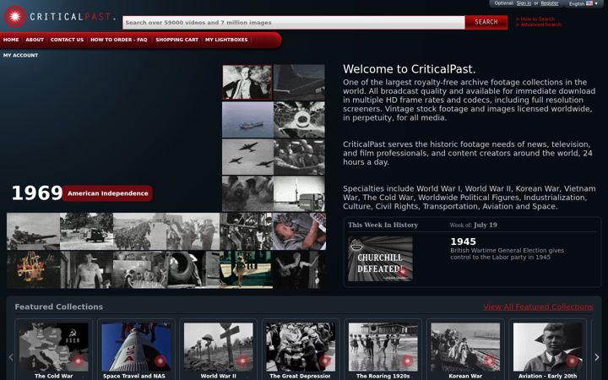608x380 pixels.
Task: Open the How to Search link
Action: [x=535, y=19]
